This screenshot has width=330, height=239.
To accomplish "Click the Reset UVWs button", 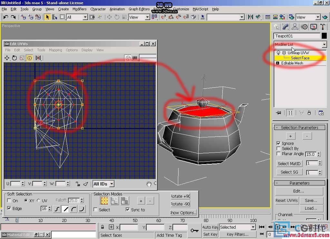I will (x=286, y=201).
